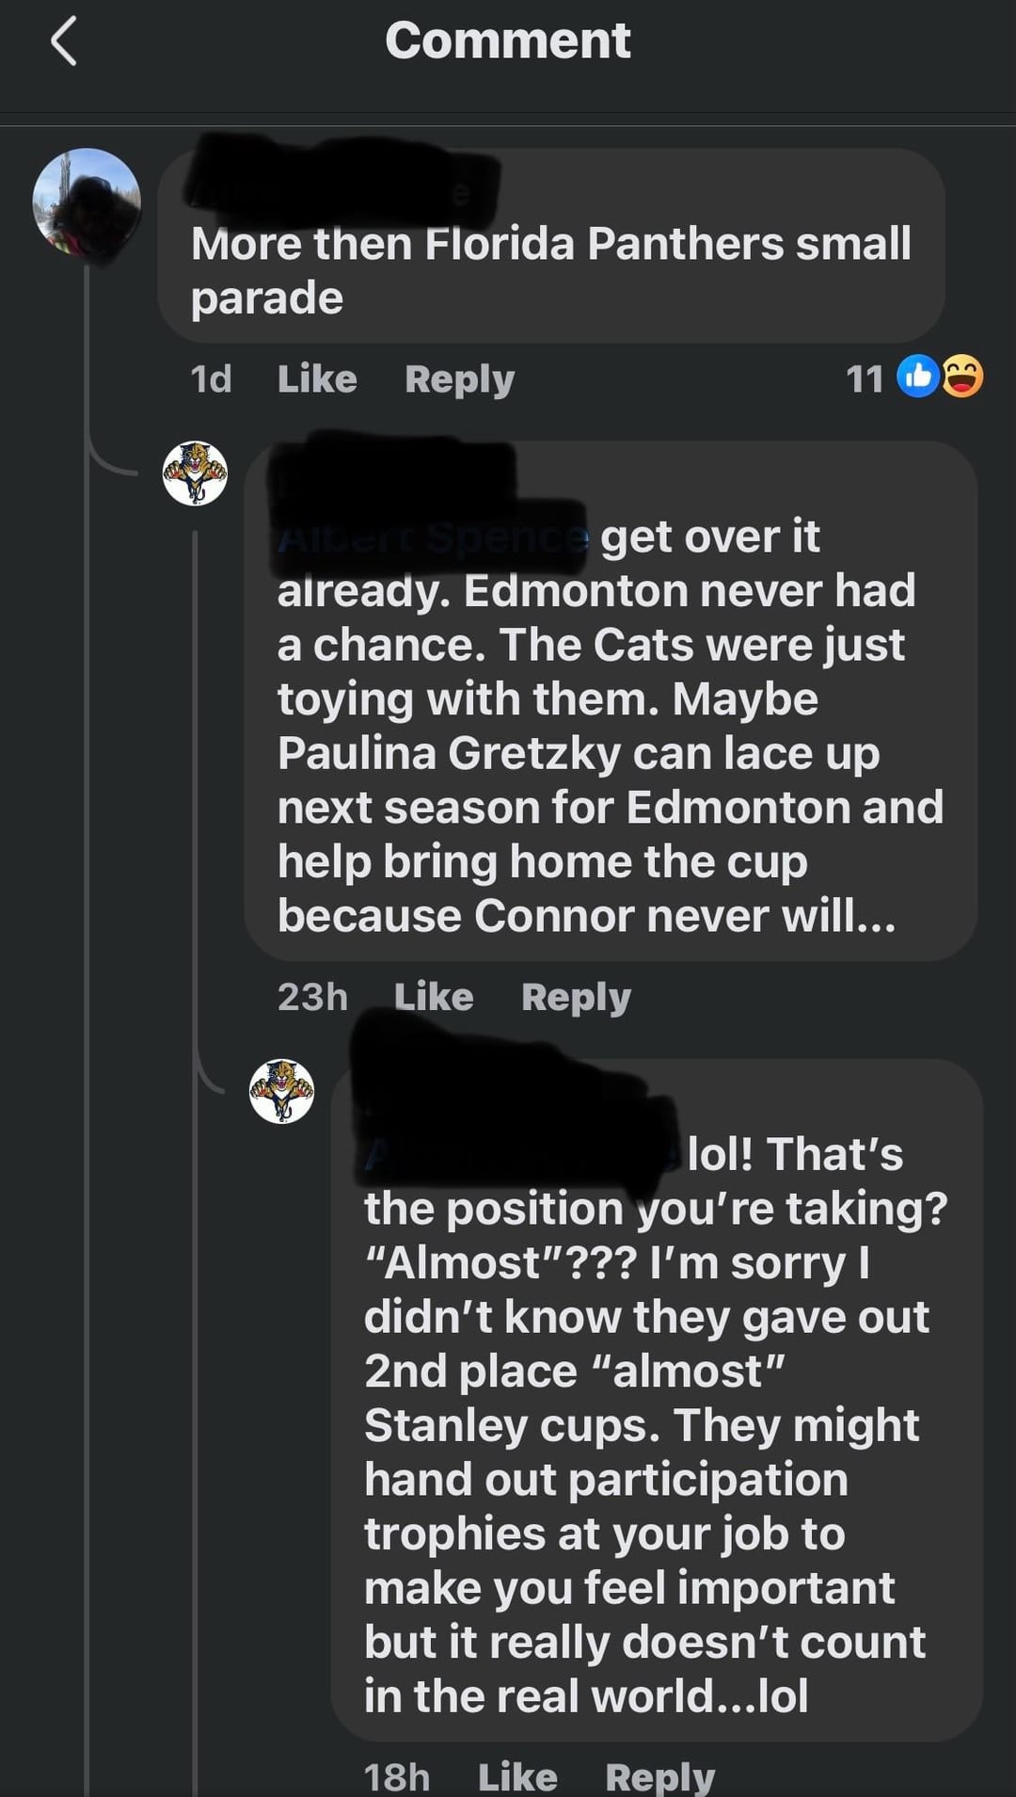Click the 23h timestamp on the first reply
Screen dimensions: 1016x1797
(x=312, y=996)
